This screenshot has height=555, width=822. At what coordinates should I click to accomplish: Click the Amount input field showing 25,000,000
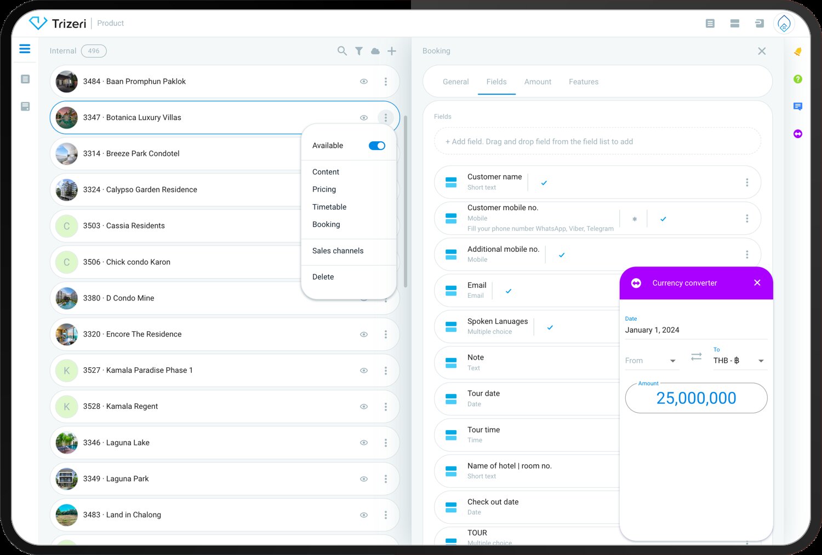click(x=696, y=398)
